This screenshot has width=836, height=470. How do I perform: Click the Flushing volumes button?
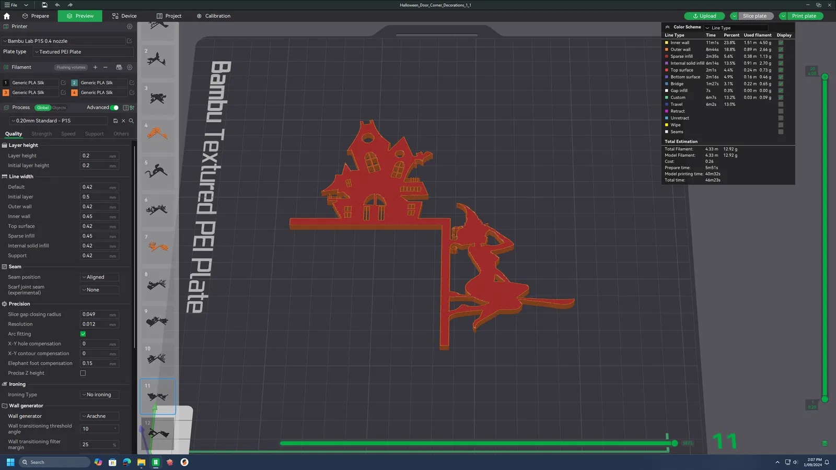tap(71, 67)
